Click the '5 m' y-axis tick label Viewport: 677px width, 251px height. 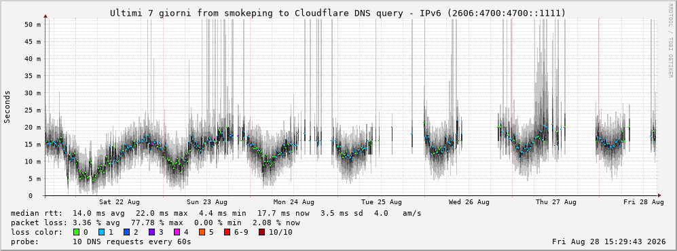(35, 178)
